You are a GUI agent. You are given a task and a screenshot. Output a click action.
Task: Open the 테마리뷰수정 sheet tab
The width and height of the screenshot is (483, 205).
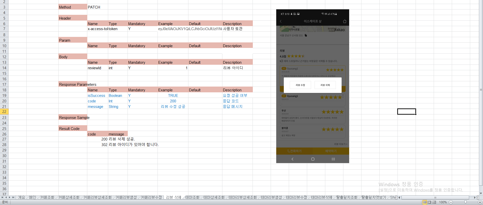[296, 197]
